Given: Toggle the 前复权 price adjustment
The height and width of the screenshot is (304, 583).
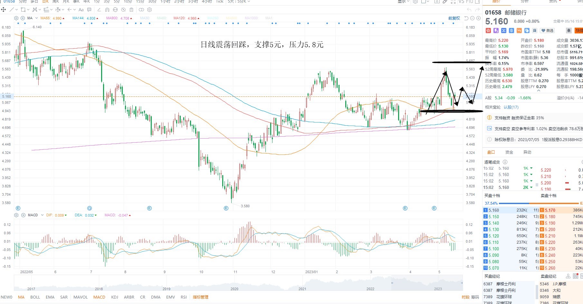Looking at the screenshot, I should point(454,18).
